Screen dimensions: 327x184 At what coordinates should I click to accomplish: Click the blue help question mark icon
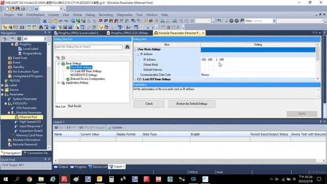36,9
